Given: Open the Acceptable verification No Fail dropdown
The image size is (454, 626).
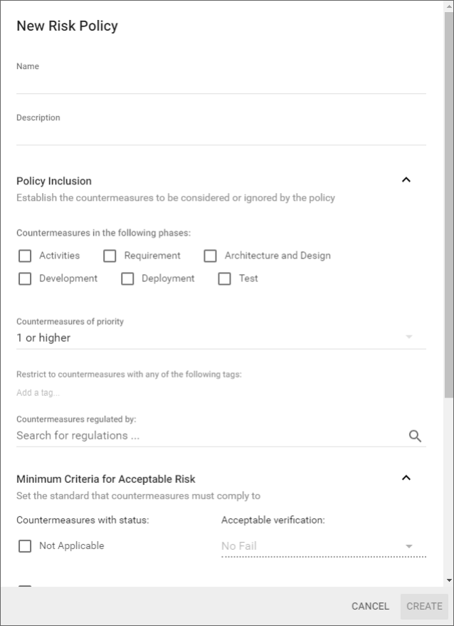Looking at the screenshot, I should point(323,546).
